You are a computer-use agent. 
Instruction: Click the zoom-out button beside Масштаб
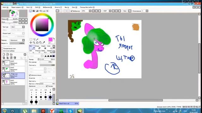[x=20, y=19]
